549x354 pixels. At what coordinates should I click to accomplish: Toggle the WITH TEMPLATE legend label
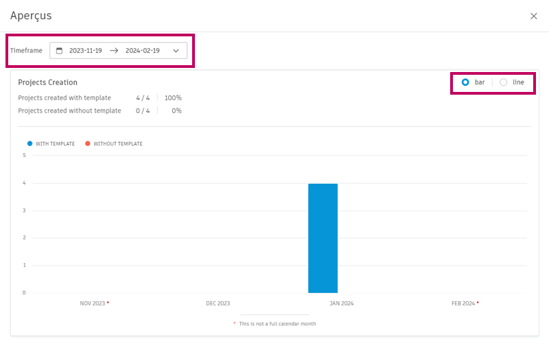(55, 143)
